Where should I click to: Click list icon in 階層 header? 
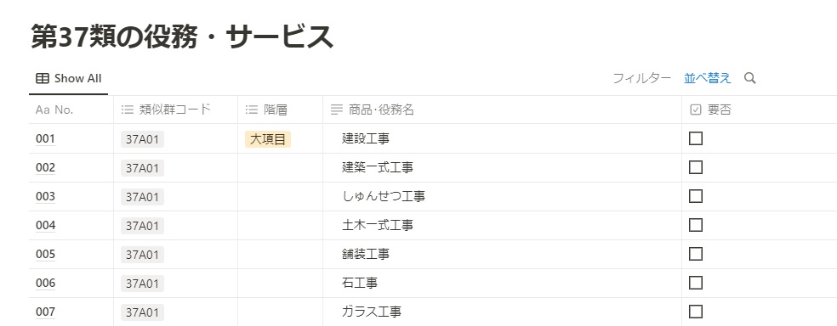tap(252, 110)
